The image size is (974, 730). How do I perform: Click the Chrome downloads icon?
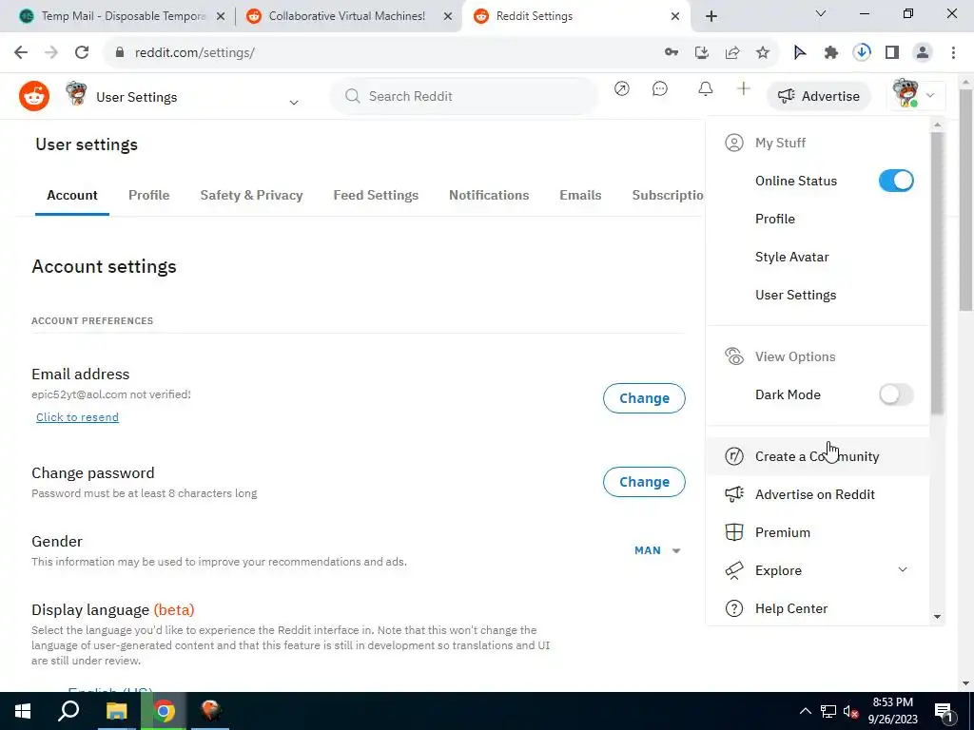point(862,52)
